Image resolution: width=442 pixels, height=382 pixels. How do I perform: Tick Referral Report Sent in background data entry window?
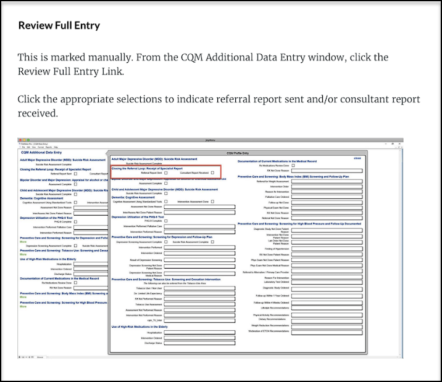[75, 174]
